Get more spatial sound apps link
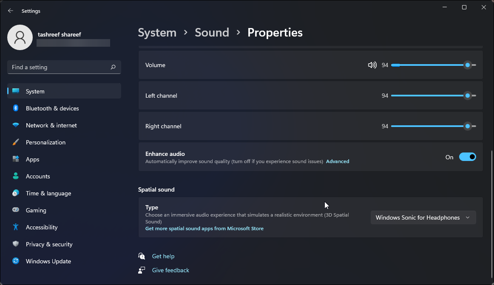The image size is (494, 285). pyautogui.click(x=204, y=229)
